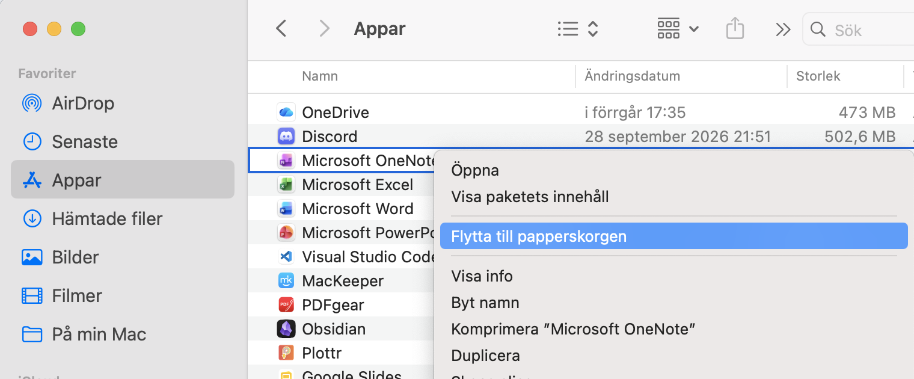Sort by the Namn column header

pyautogui.click(x=319, y=76)
